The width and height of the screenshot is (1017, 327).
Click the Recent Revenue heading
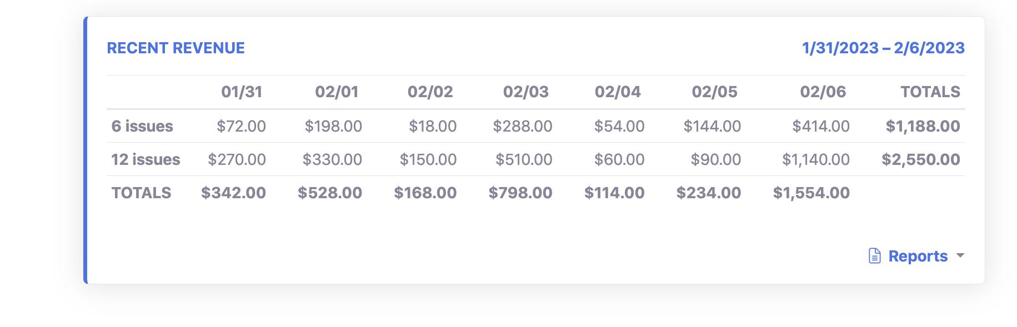pos(176,48)
